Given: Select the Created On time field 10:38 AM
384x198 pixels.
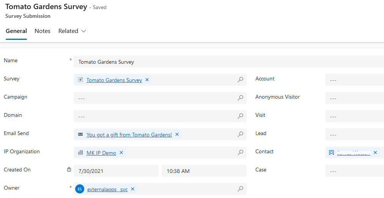Looking at the screenshot, I should click(x=204, y=171).
